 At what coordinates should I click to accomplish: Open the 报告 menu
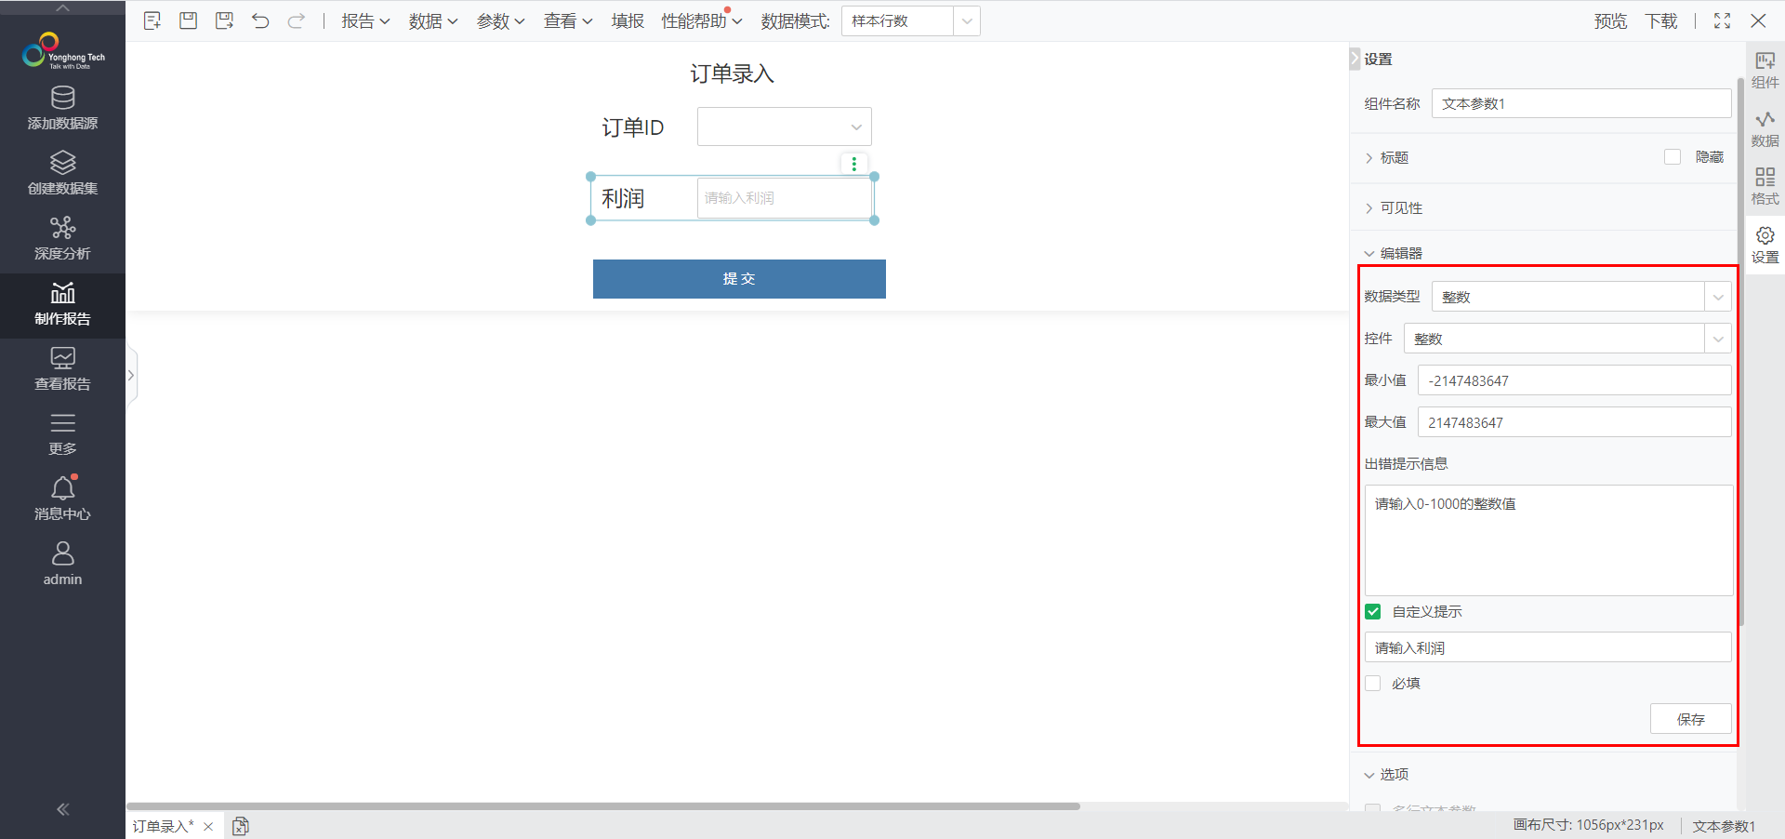pyautogui.click(x=364, y=20)
